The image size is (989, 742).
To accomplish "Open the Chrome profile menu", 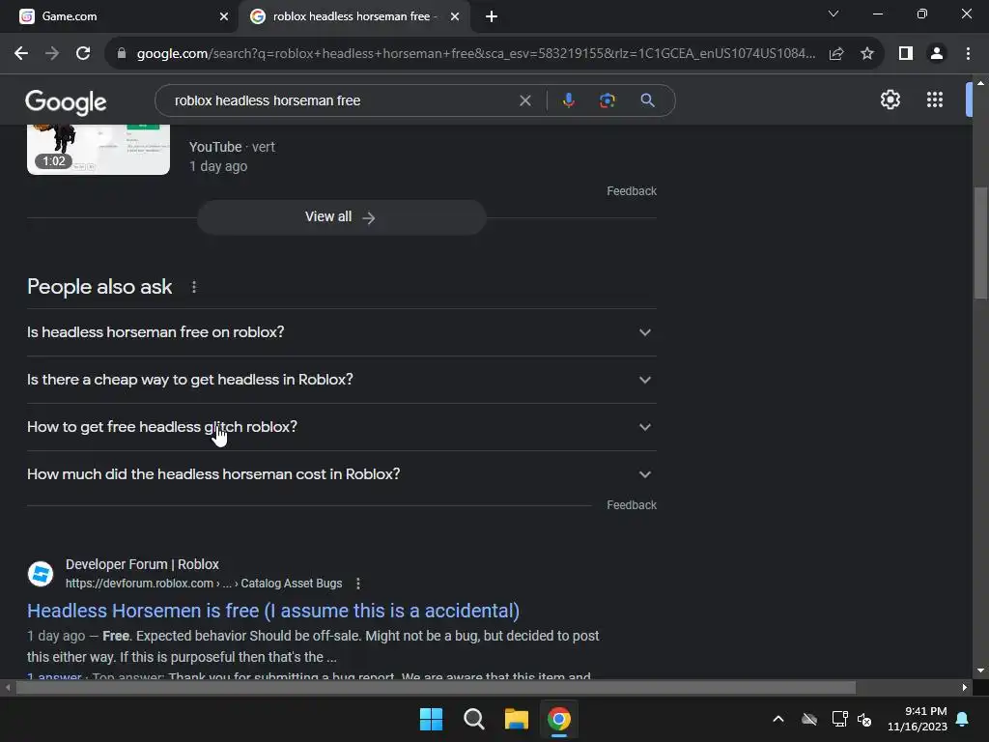I will (x=937, y=54).
